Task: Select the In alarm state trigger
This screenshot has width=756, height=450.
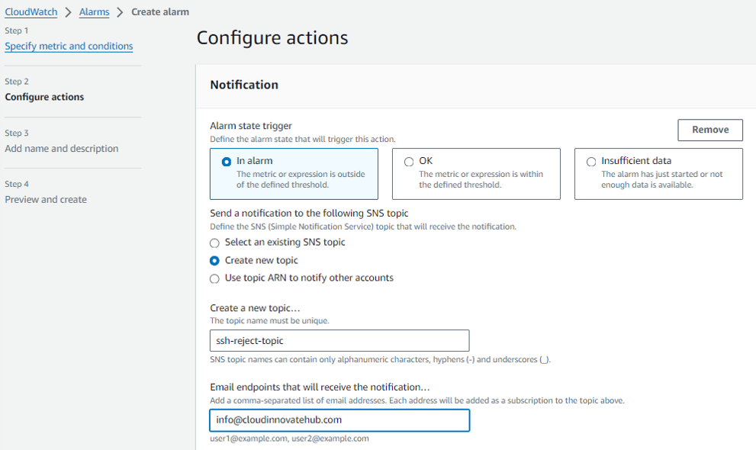Action: coord(227,162)
